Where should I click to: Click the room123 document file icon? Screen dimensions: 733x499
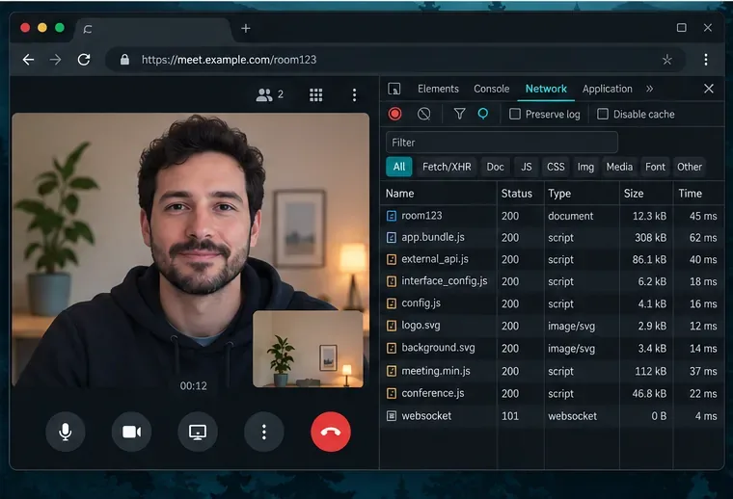(392, 216)
